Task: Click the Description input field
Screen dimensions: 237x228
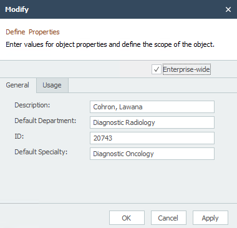Action: tap(152, 107)
